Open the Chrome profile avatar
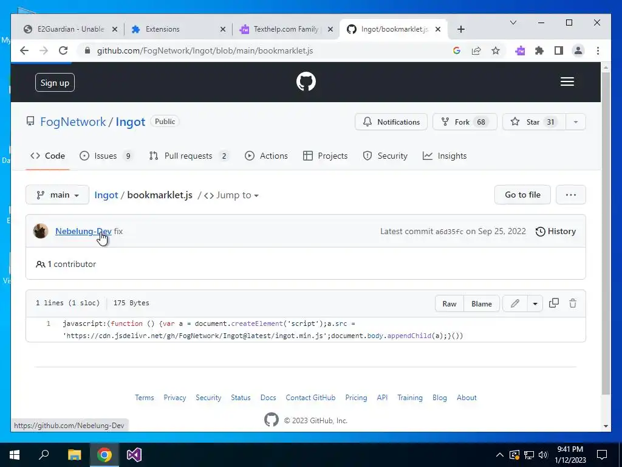The width and height of the screenshot is (622, 467). (578, 51)
